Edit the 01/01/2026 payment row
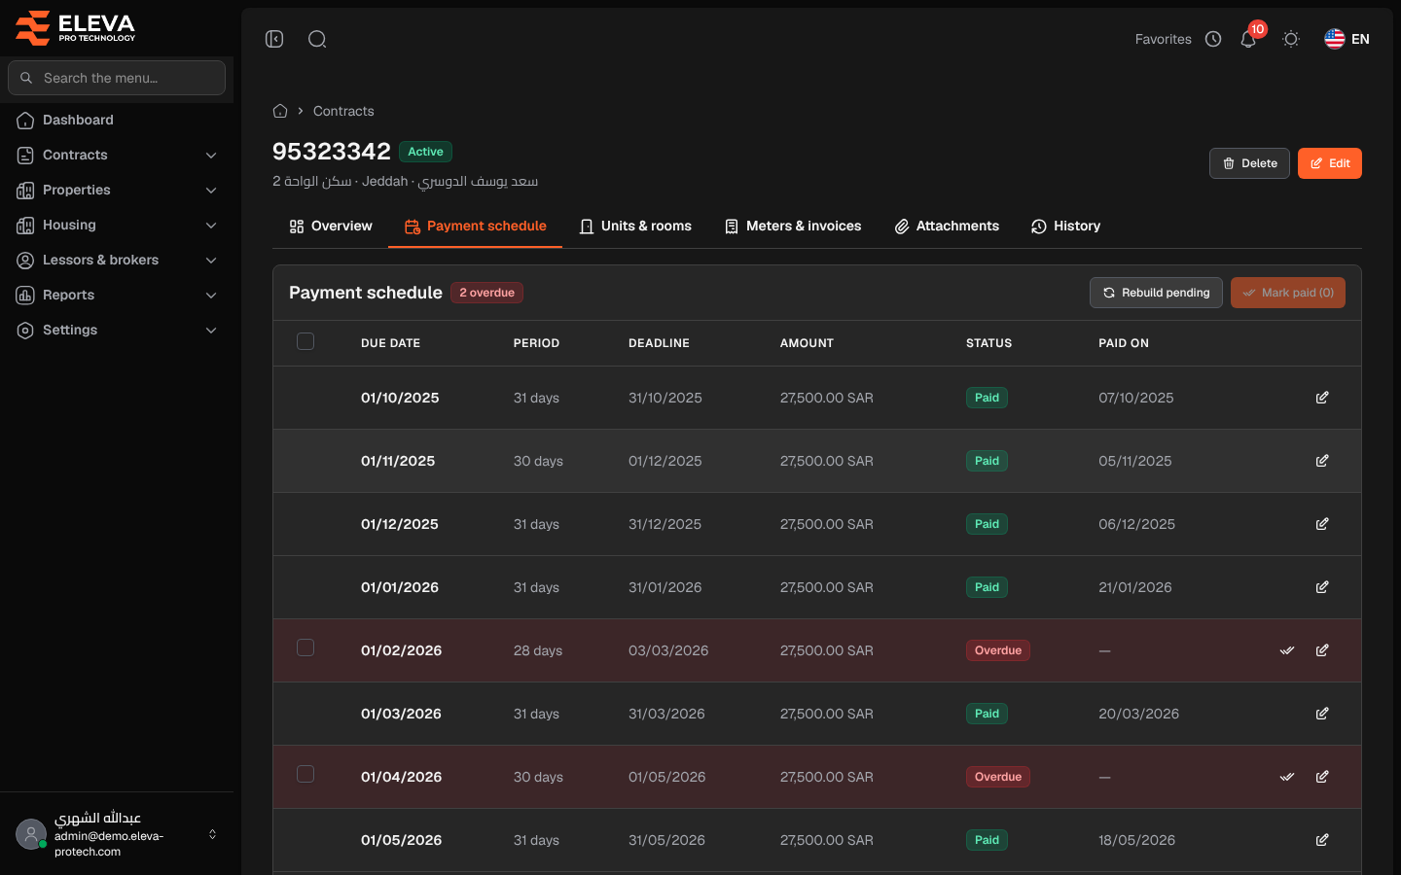Image resolution: width=1401 pixels, height=875 pixels. [1322, 587]
